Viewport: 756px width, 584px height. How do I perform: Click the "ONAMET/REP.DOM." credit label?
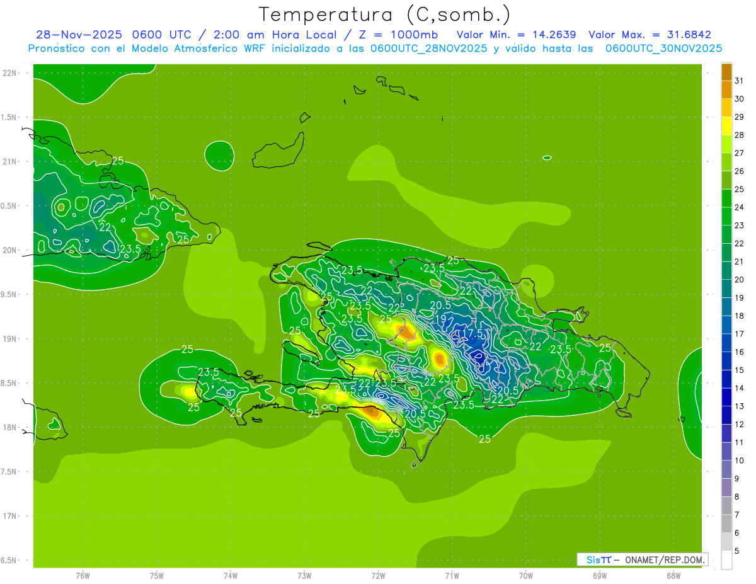pos(665,559)
